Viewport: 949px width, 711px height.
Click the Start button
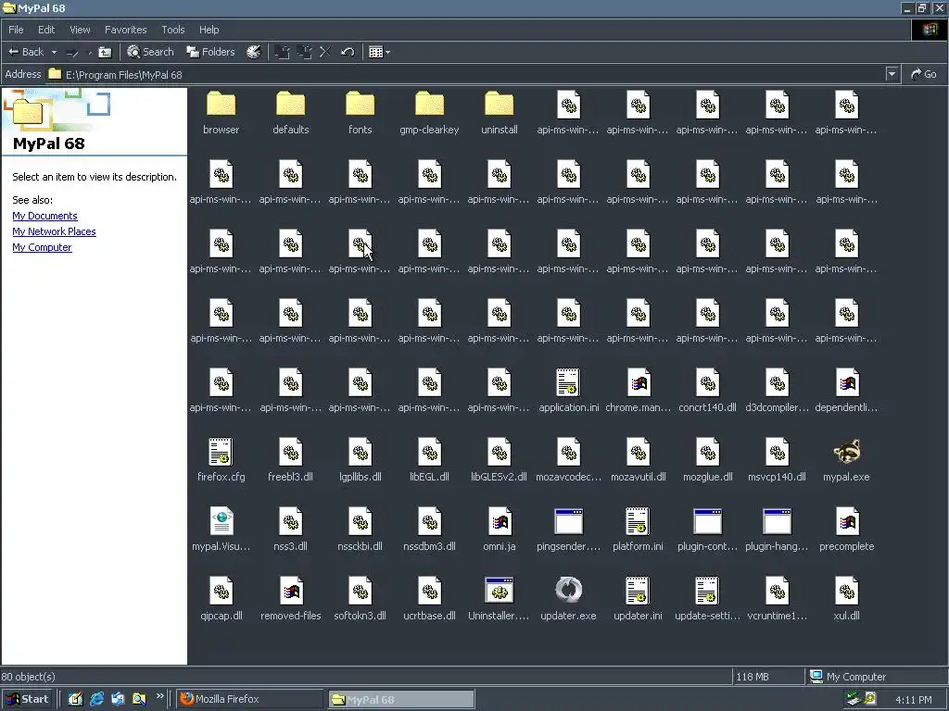point(27,699)
